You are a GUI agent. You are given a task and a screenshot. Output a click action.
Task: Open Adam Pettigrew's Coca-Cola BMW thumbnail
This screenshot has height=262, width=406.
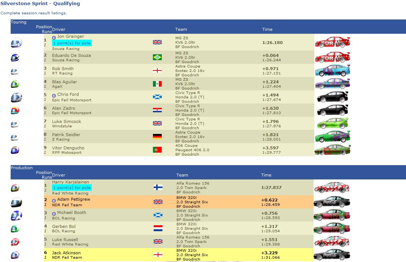coord(332,202)
